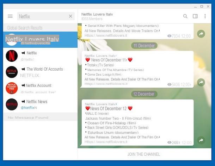Click the megaphone icon beside Netflix News
Viewport: 215px width, 166px height.
click(23, 102)
